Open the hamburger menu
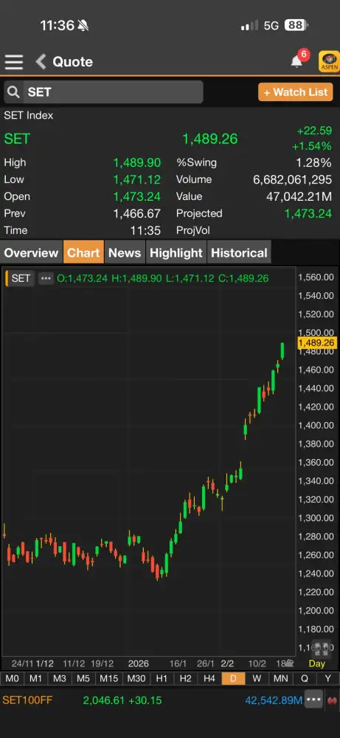Image resolution: width=340 pixels, height=738 pixels. (13, 62)
